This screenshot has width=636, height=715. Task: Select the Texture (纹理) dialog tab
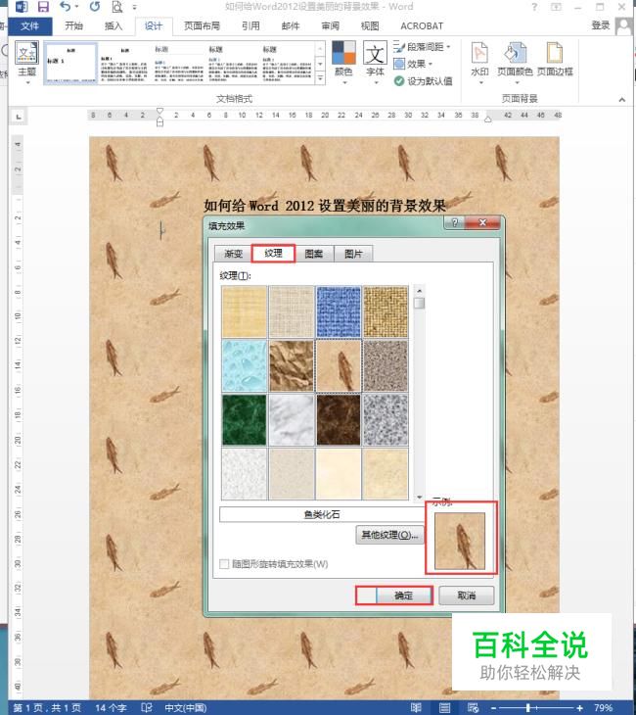coord(273,253)
